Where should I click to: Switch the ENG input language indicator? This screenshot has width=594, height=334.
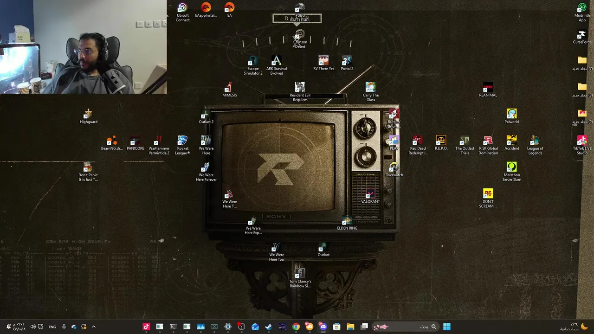click(x=52, y=327)
